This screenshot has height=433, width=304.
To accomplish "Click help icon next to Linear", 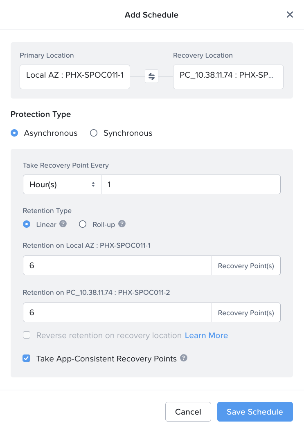I will 63,224.
